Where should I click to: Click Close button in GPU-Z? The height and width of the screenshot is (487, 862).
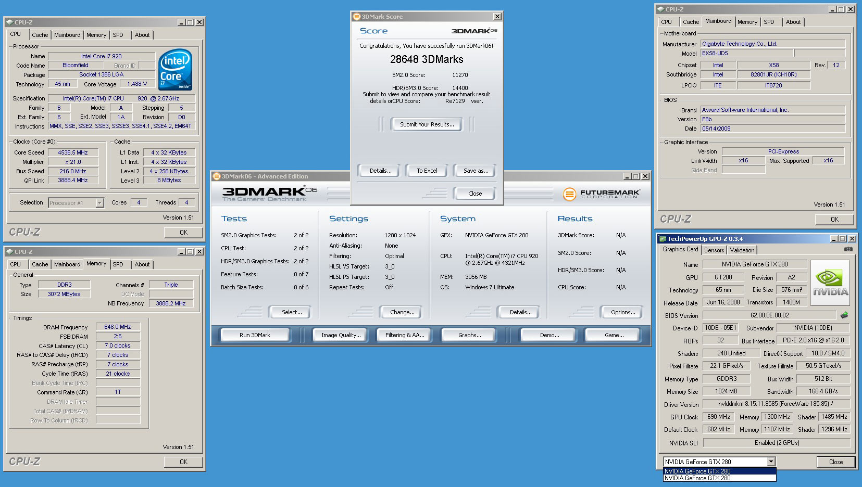point(835,462)
